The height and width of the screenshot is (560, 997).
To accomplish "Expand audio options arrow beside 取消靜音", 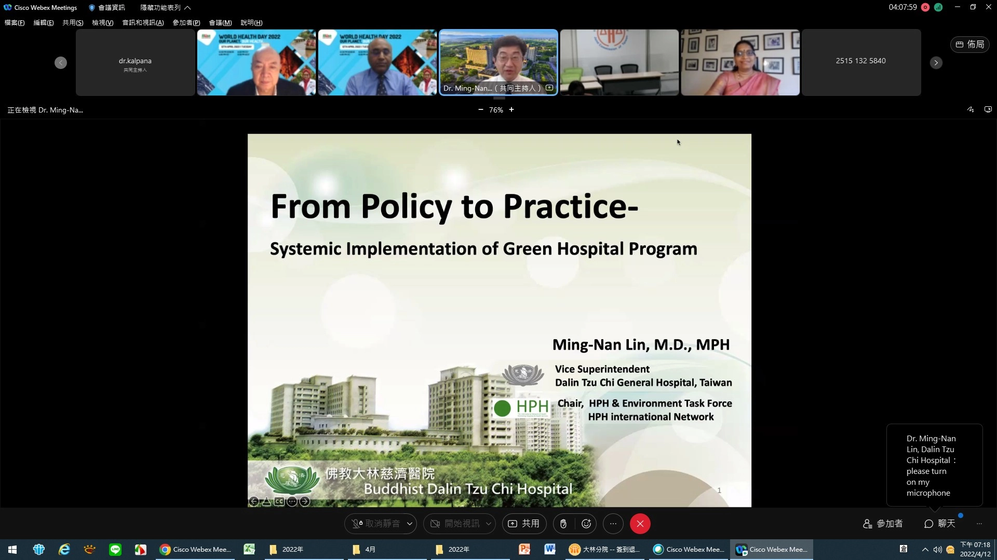I will [x=410, y=524].
